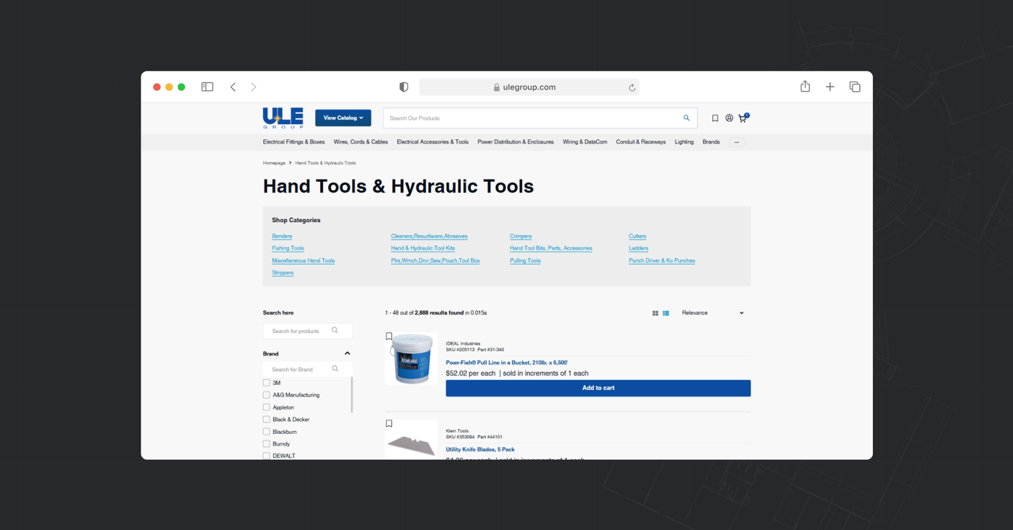The width and height of the screenshot is (1013, 530).
Task: Open Powr-Fish Pull Line product title
Action: pos(507,363)
